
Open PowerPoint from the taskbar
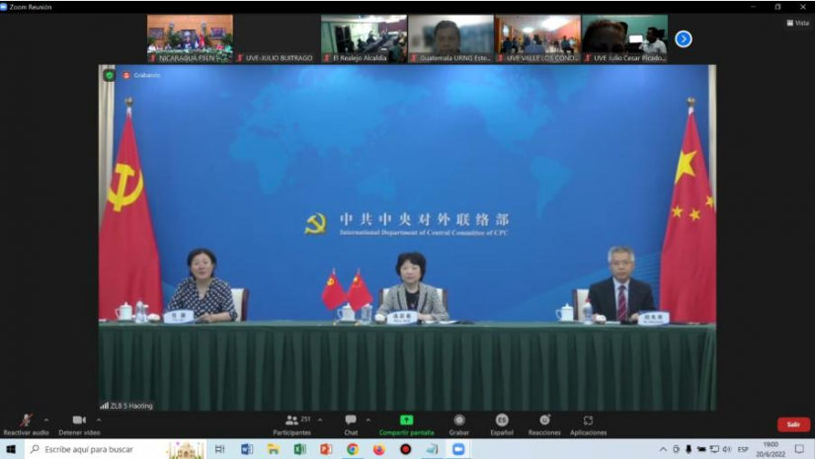pos(326,449)
